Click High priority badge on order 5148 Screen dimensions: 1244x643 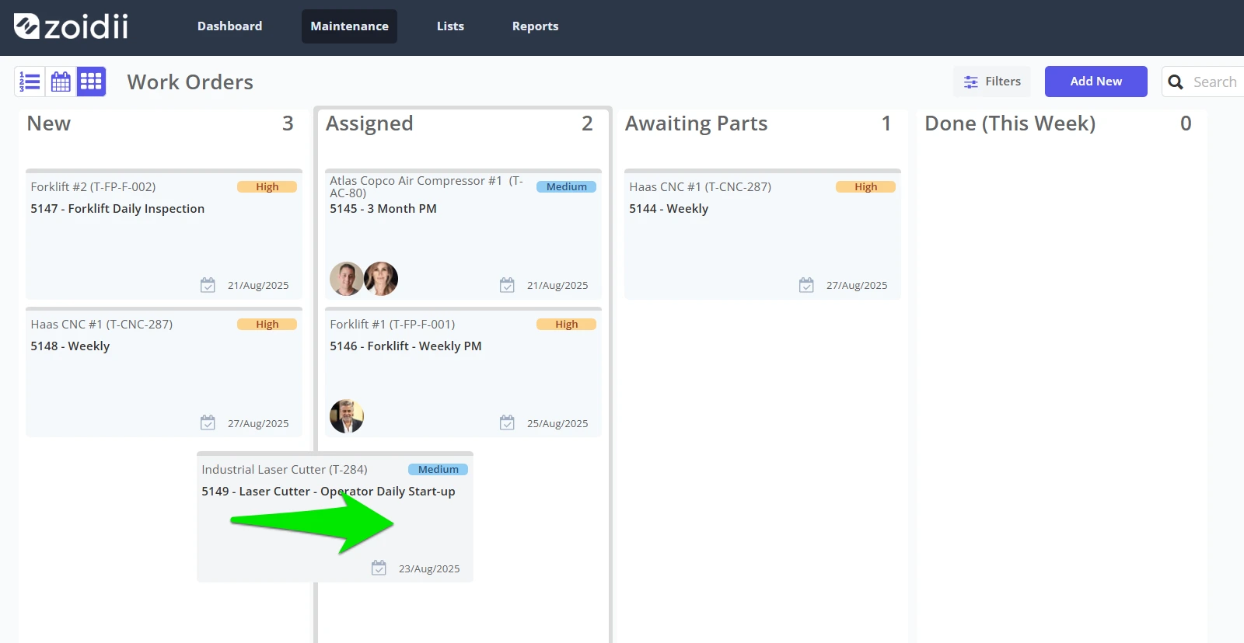267,325
